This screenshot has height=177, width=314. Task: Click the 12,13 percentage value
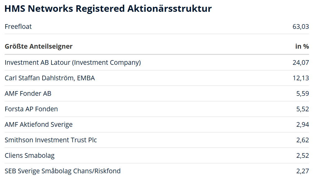pos(301,78)
